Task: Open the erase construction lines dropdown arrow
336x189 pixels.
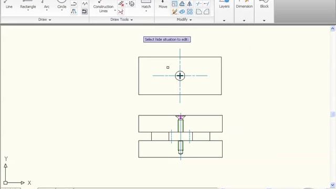Action: tap(127, 4)
